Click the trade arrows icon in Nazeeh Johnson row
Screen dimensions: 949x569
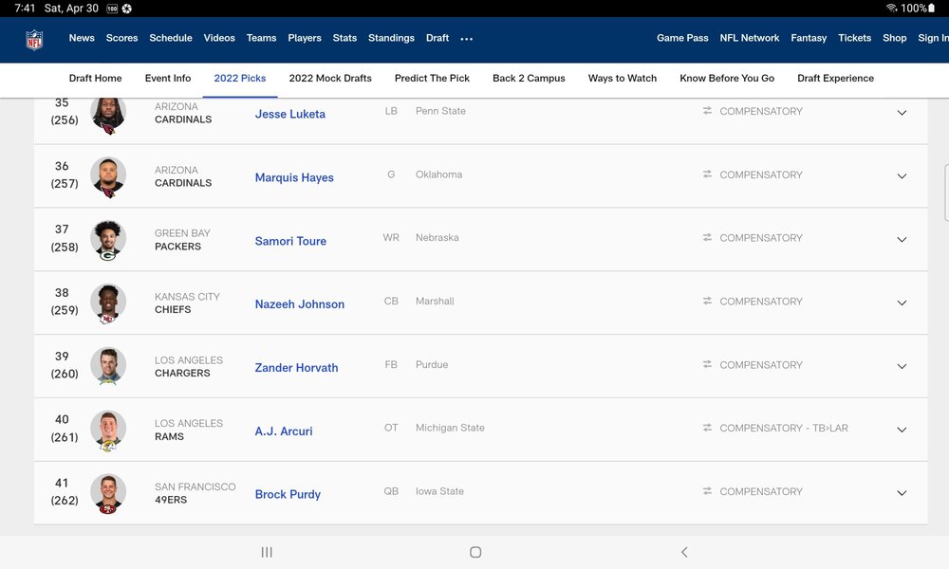707,301
